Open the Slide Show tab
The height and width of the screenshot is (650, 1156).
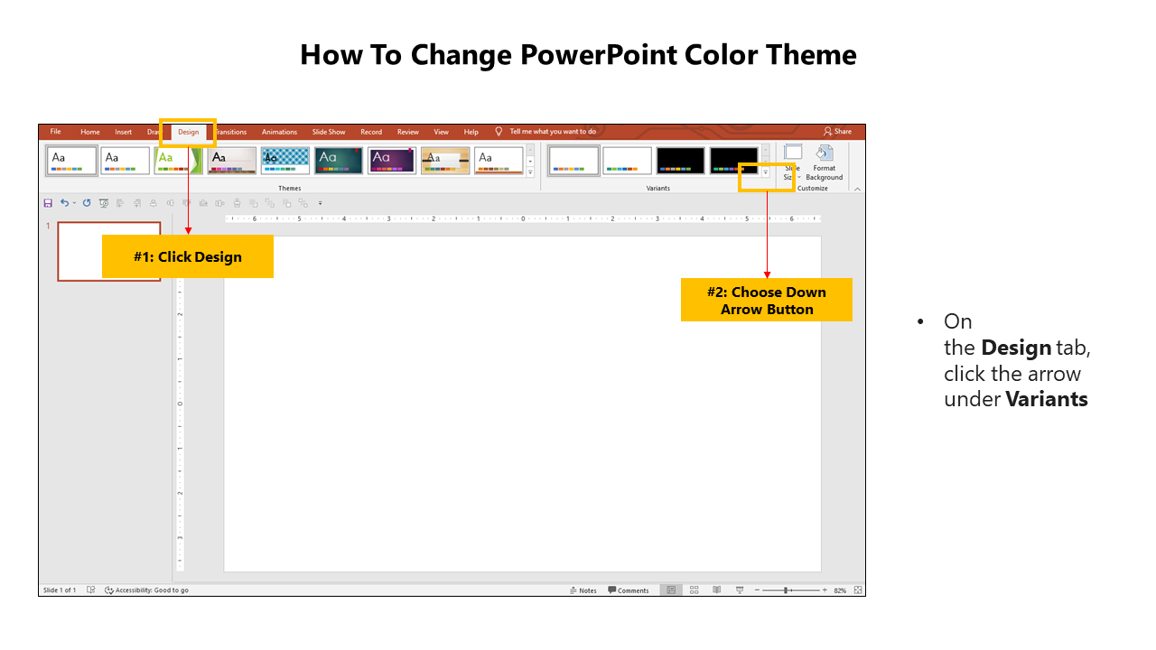[329, 132]
